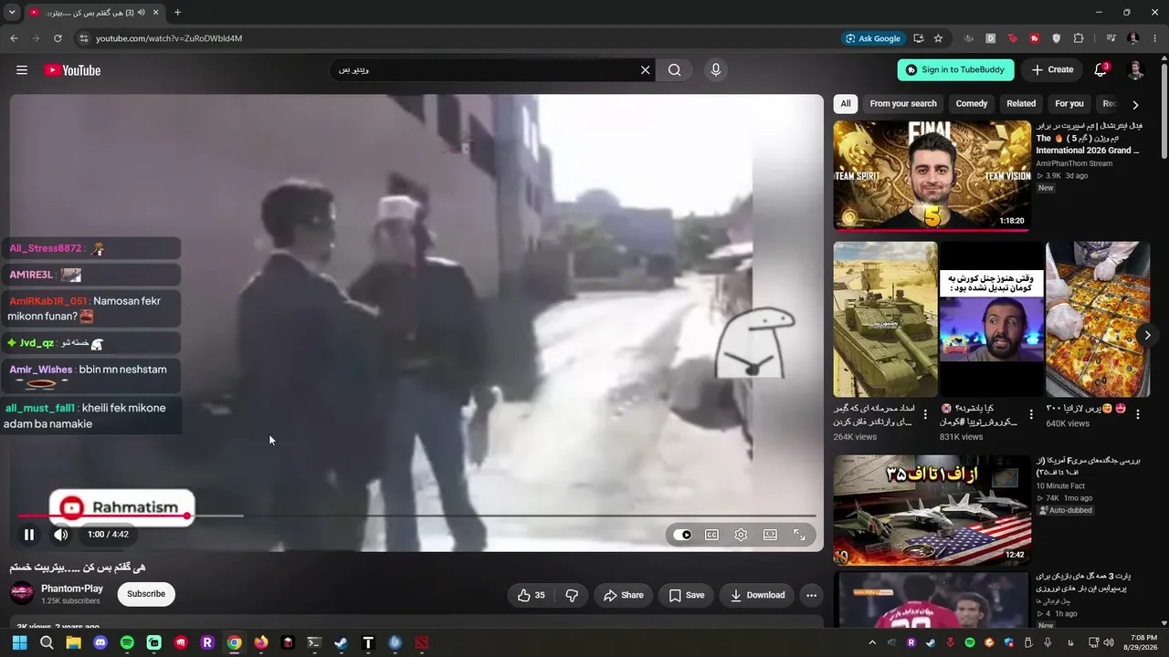
Task: Open Steam from the taskbar
Action: pyautogui.click(x=341, y=642)
